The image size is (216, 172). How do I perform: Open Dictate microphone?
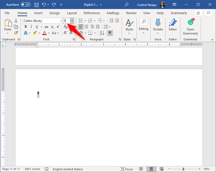point(158,22)
